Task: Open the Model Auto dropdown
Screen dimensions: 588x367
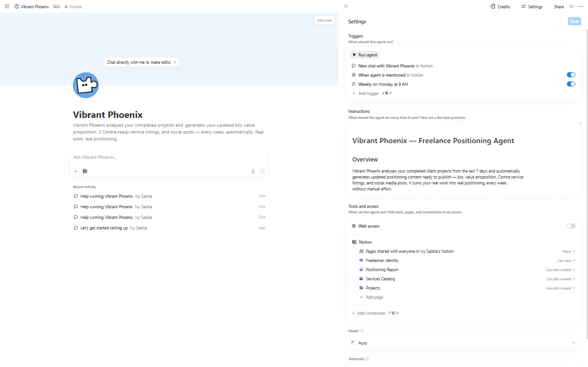Action: coord(463,343)
